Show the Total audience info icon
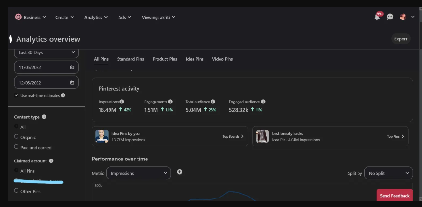Viewport: 422px width, 207px height. tap(213, 102)
